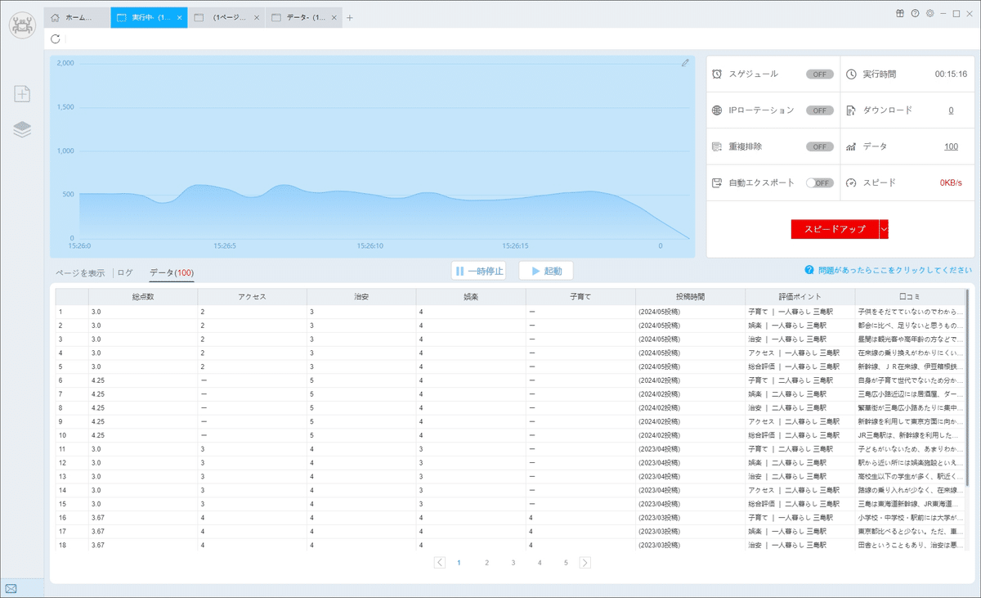Click the pencil edit icon on chart
Screen dimensions: 981x598
click(x=685, y=63)
